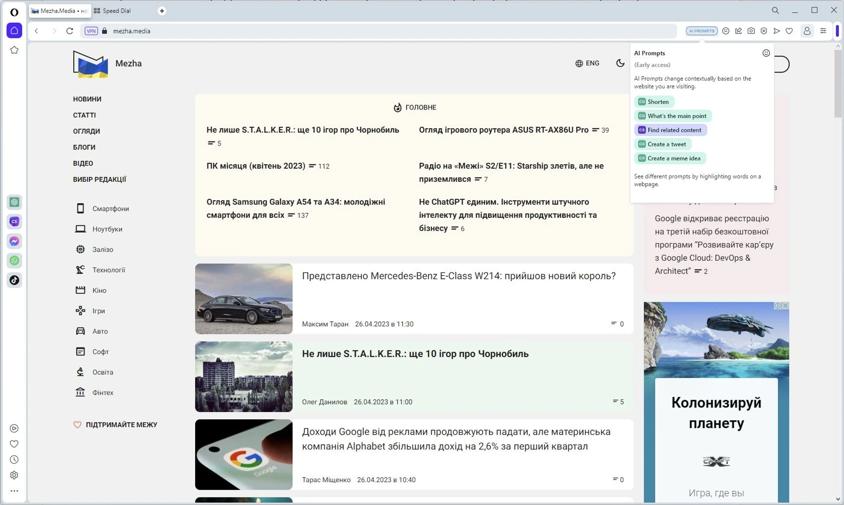Open the Смартфони category
This screenshot has width=844, height=505.
pos(102,209)
